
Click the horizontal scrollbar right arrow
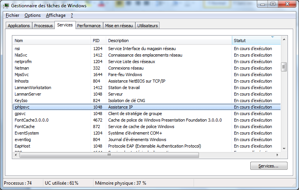point(278,155)
